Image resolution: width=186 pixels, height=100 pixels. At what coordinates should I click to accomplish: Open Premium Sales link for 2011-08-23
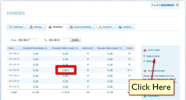65,87
